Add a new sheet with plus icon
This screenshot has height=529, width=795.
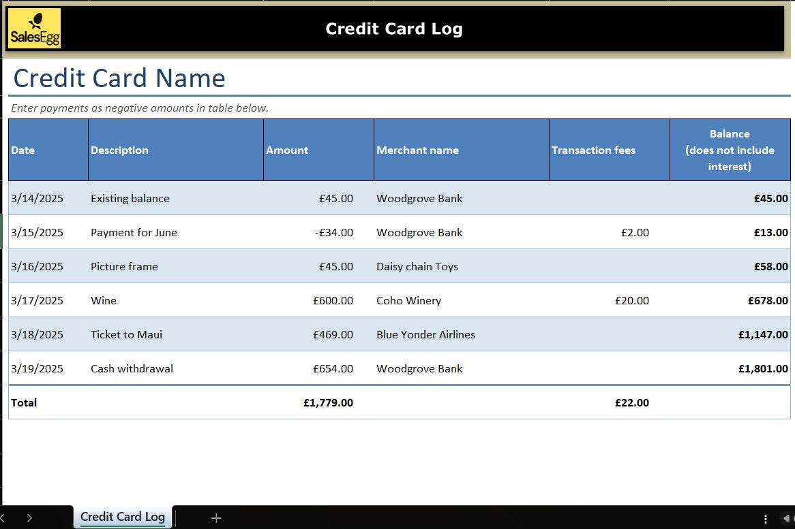pyautogui.click(x=216, y=518)
